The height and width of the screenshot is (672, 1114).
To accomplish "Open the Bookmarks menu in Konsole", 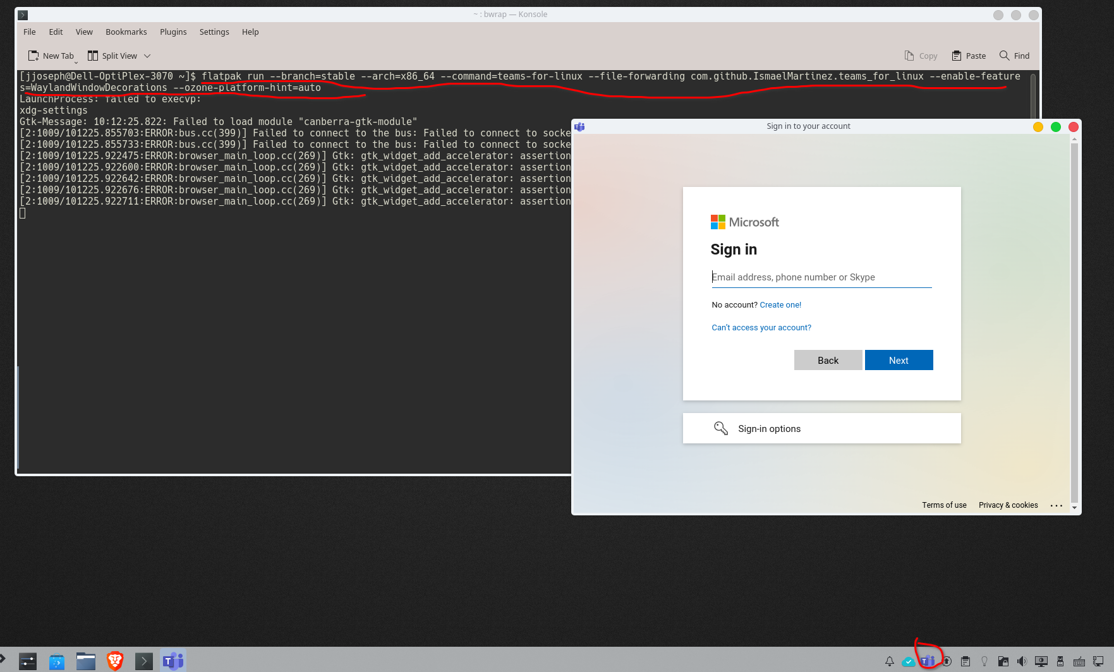I will pos(126,32).
